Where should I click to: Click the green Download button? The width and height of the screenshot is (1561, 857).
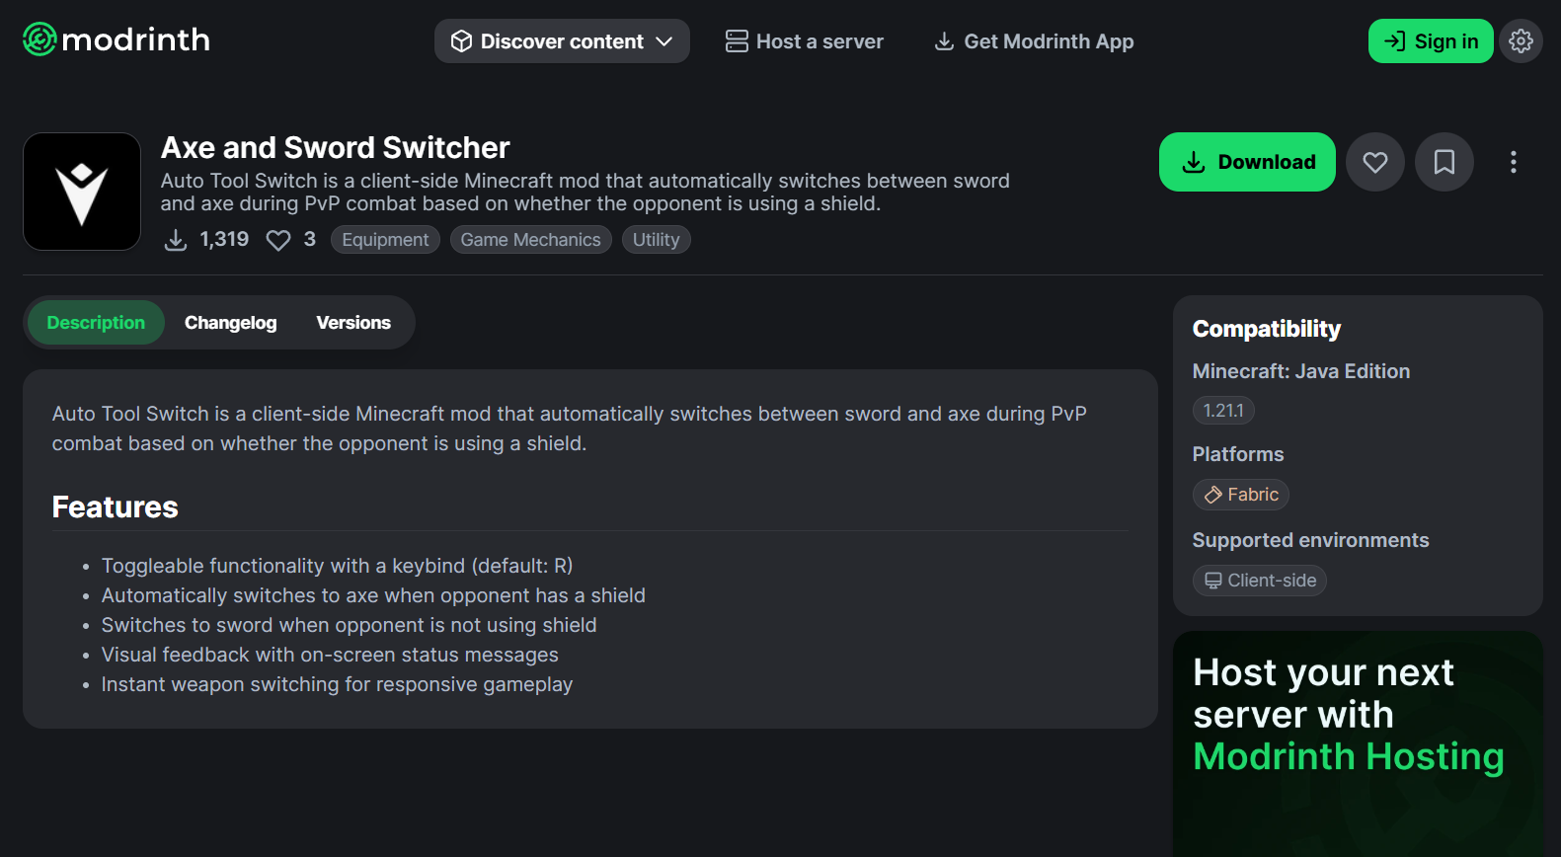point(1247,162)
